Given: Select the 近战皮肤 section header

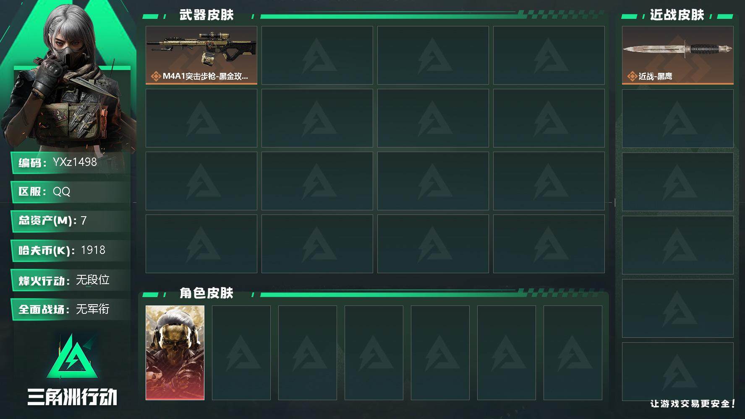Looking at the screenshot, I should point(677,15).
